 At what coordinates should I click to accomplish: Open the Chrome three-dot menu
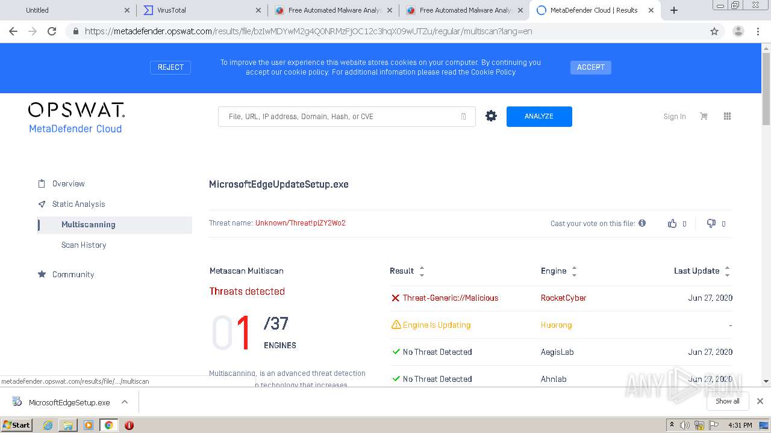(758, 31)
